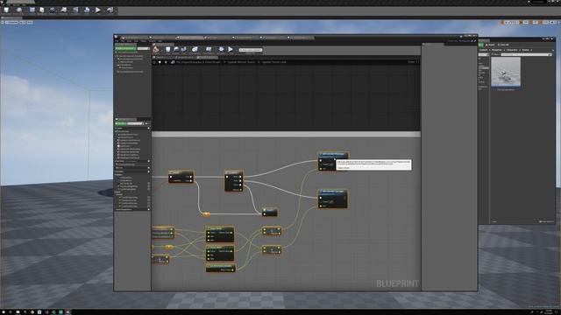Viewport: 561px width, 315px height.
Task: Click green Add New in Content Browser
Action: (x=481, y=45)
